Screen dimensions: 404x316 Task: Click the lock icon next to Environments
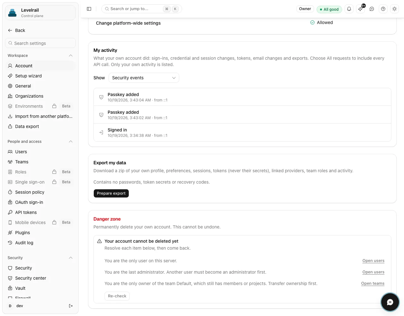click(54, 106)
